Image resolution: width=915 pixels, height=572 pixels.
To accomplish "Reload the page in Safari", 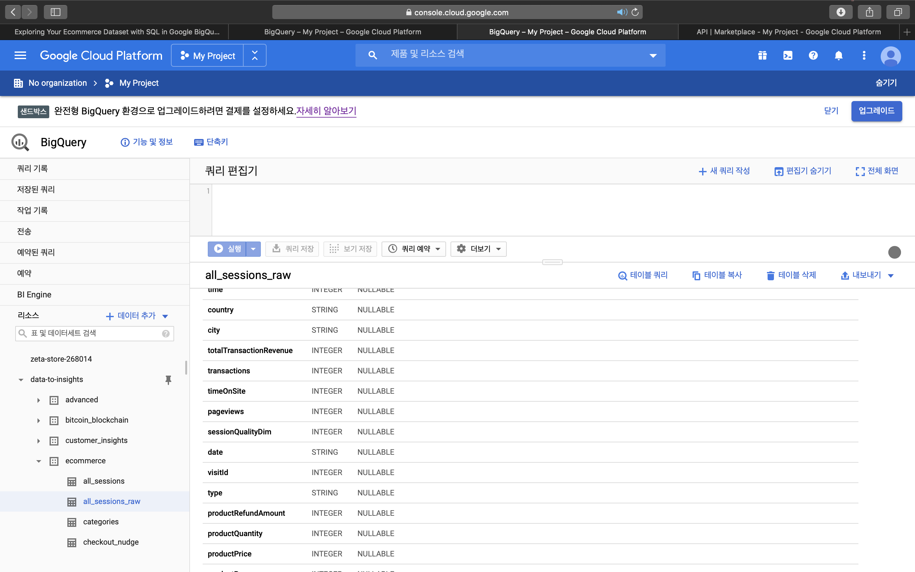I will click(635, 12).
